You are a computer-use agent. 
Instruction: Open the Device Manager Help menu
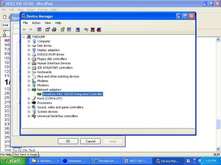58,23
